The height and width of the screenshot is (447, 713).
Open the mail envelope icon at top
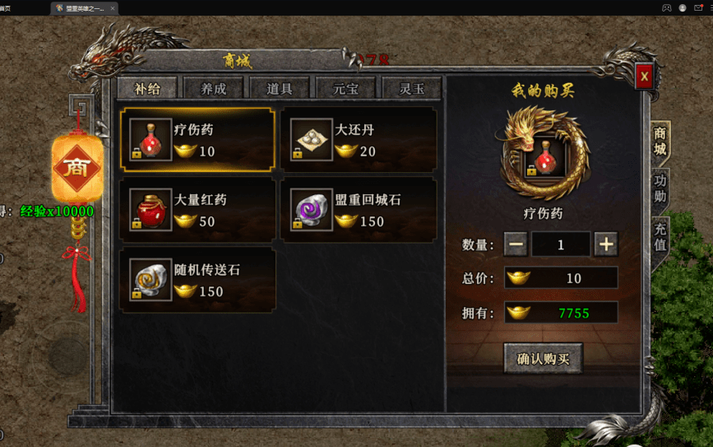pyautogui.click(x=698, y=7)
